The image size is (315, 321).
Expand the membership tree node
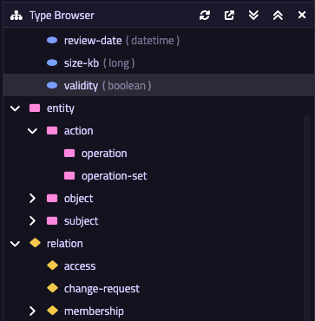[32, 311]
